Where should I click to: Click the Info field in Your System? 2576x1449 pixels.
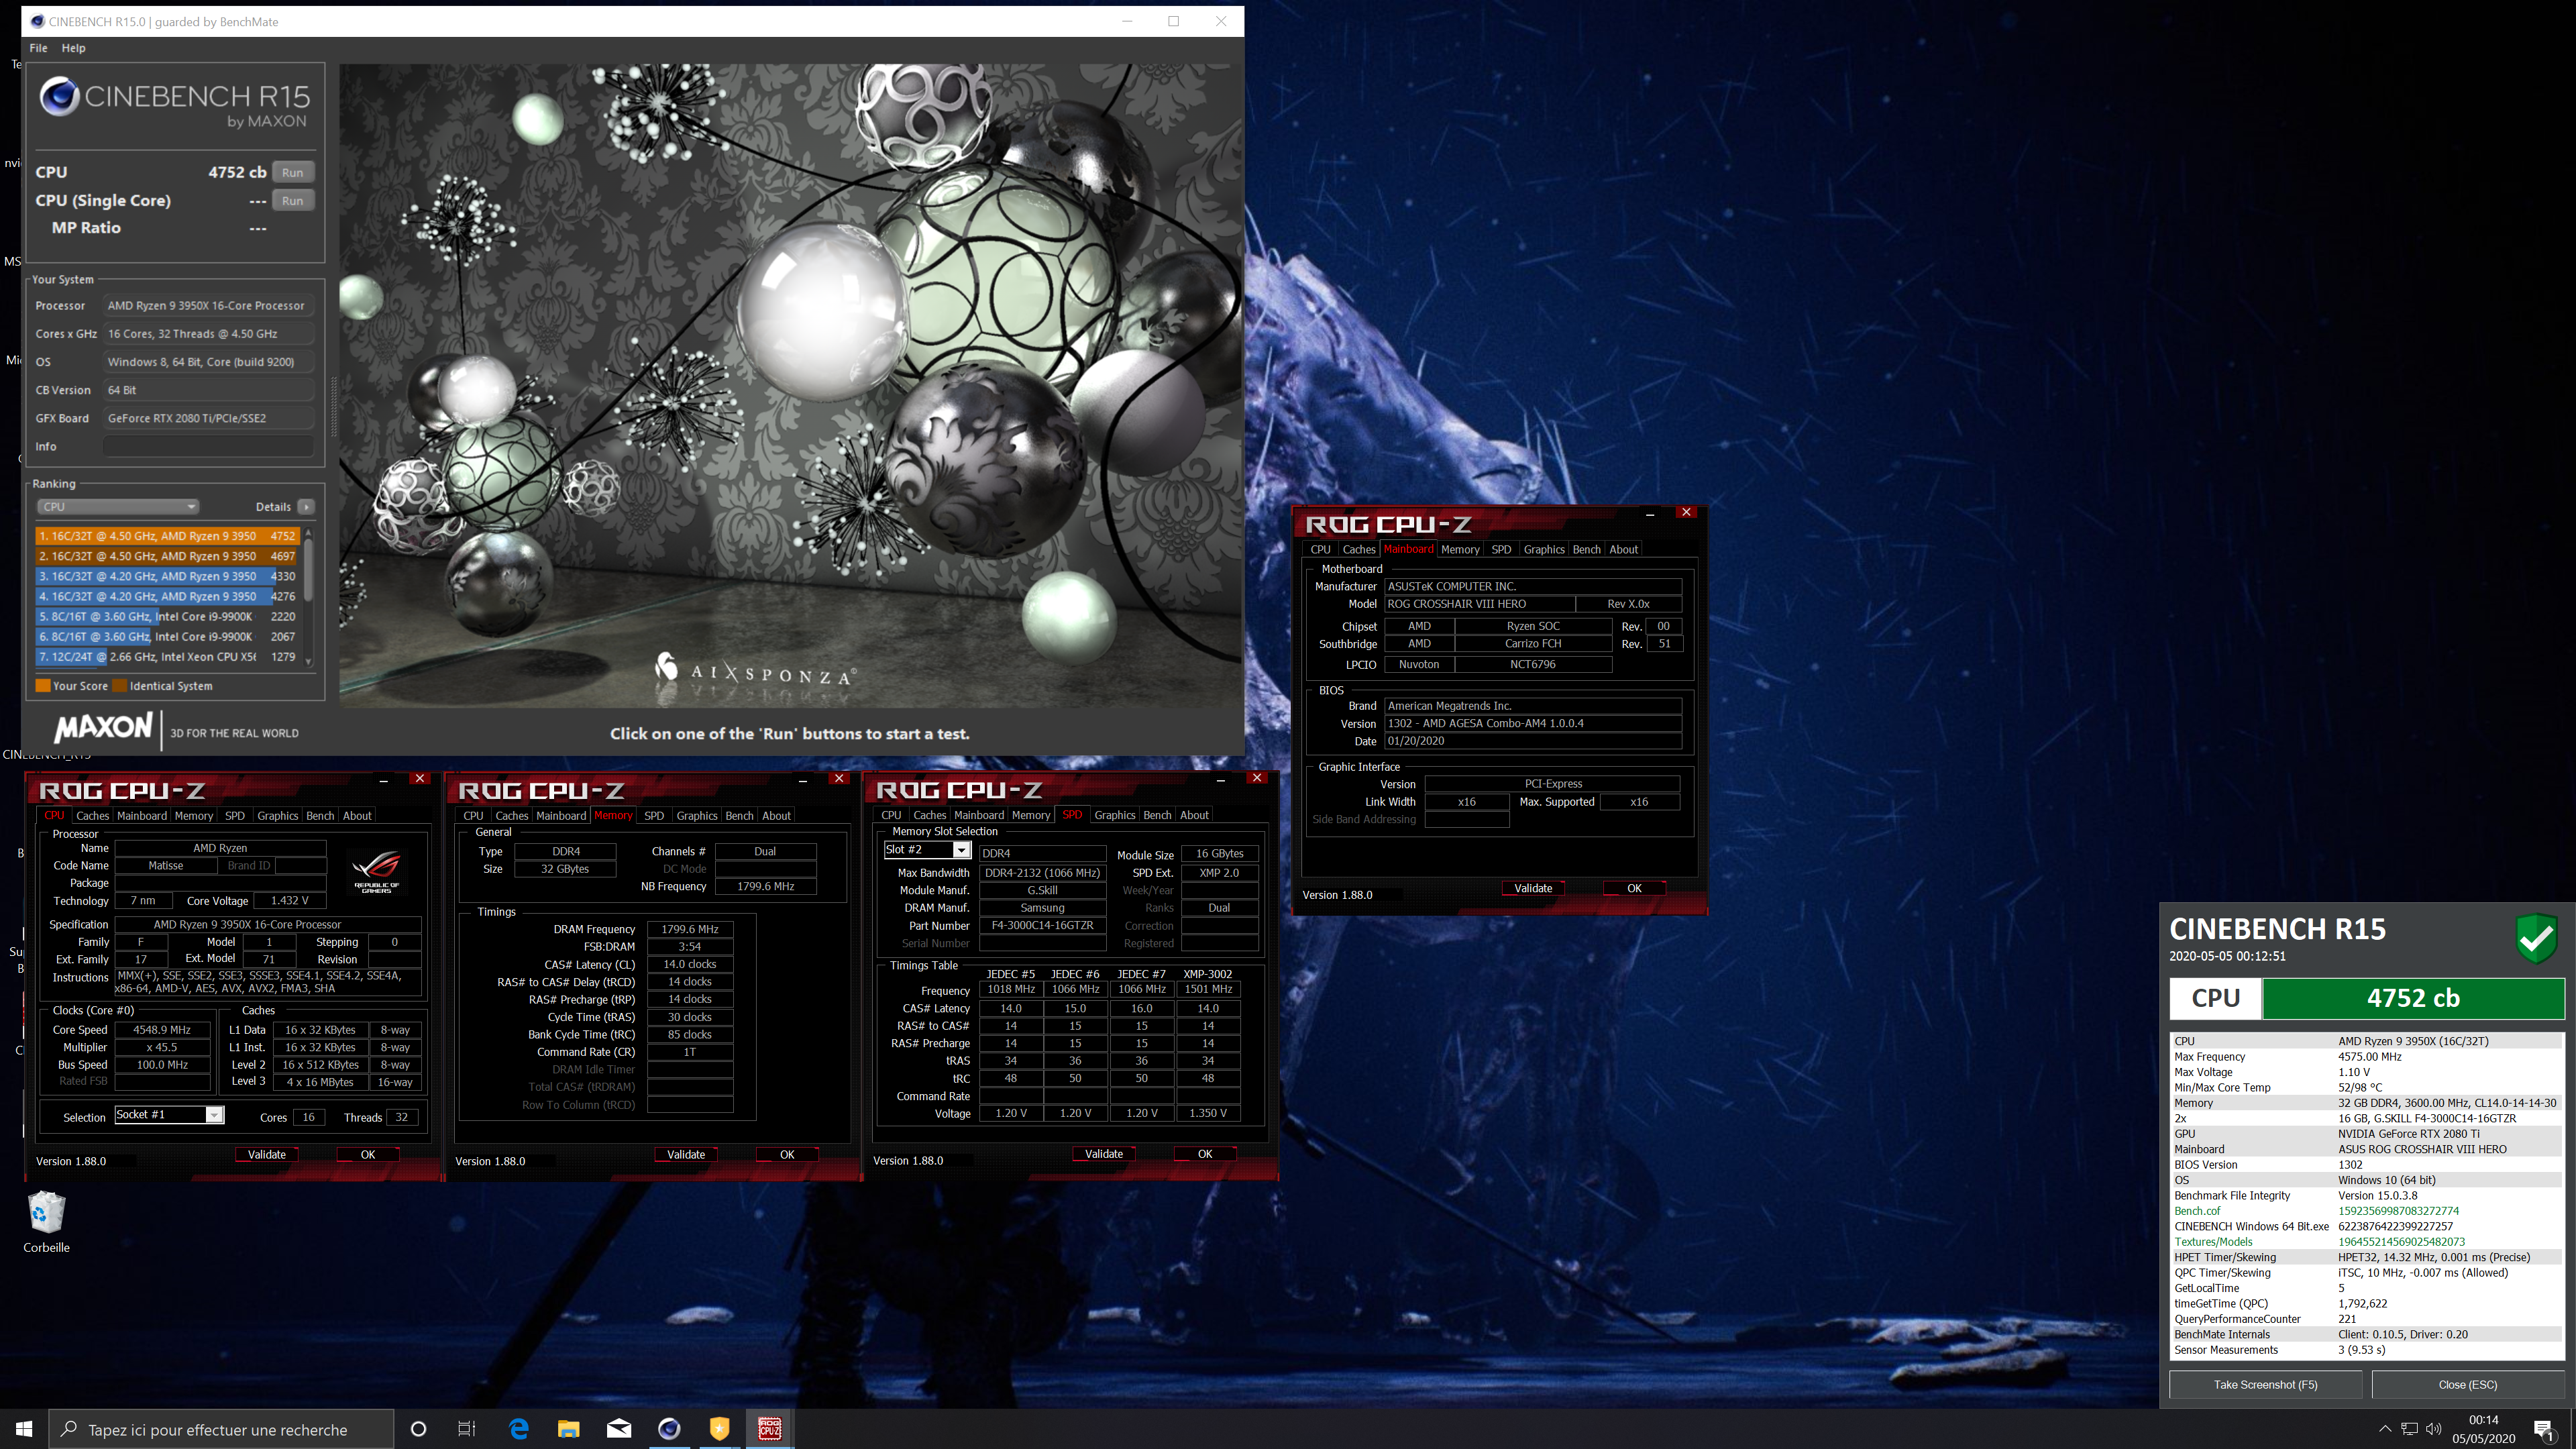[x=208, y=447]
